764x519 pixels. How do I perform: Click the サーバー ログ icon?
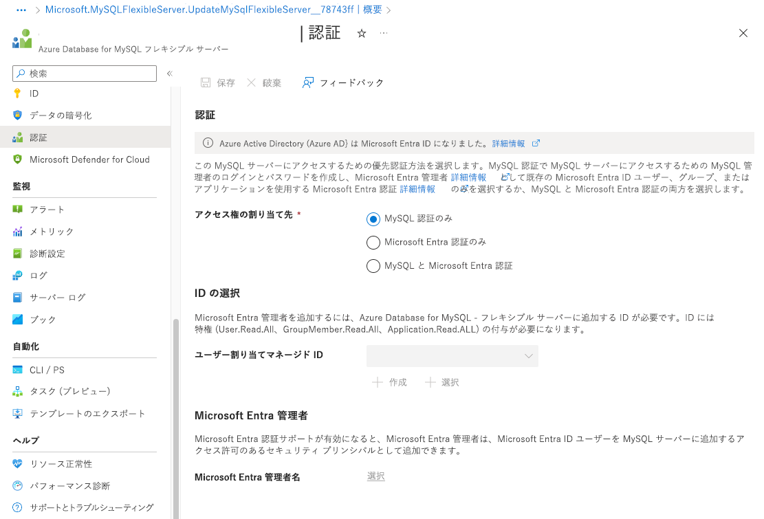click(x=18, y=298)
